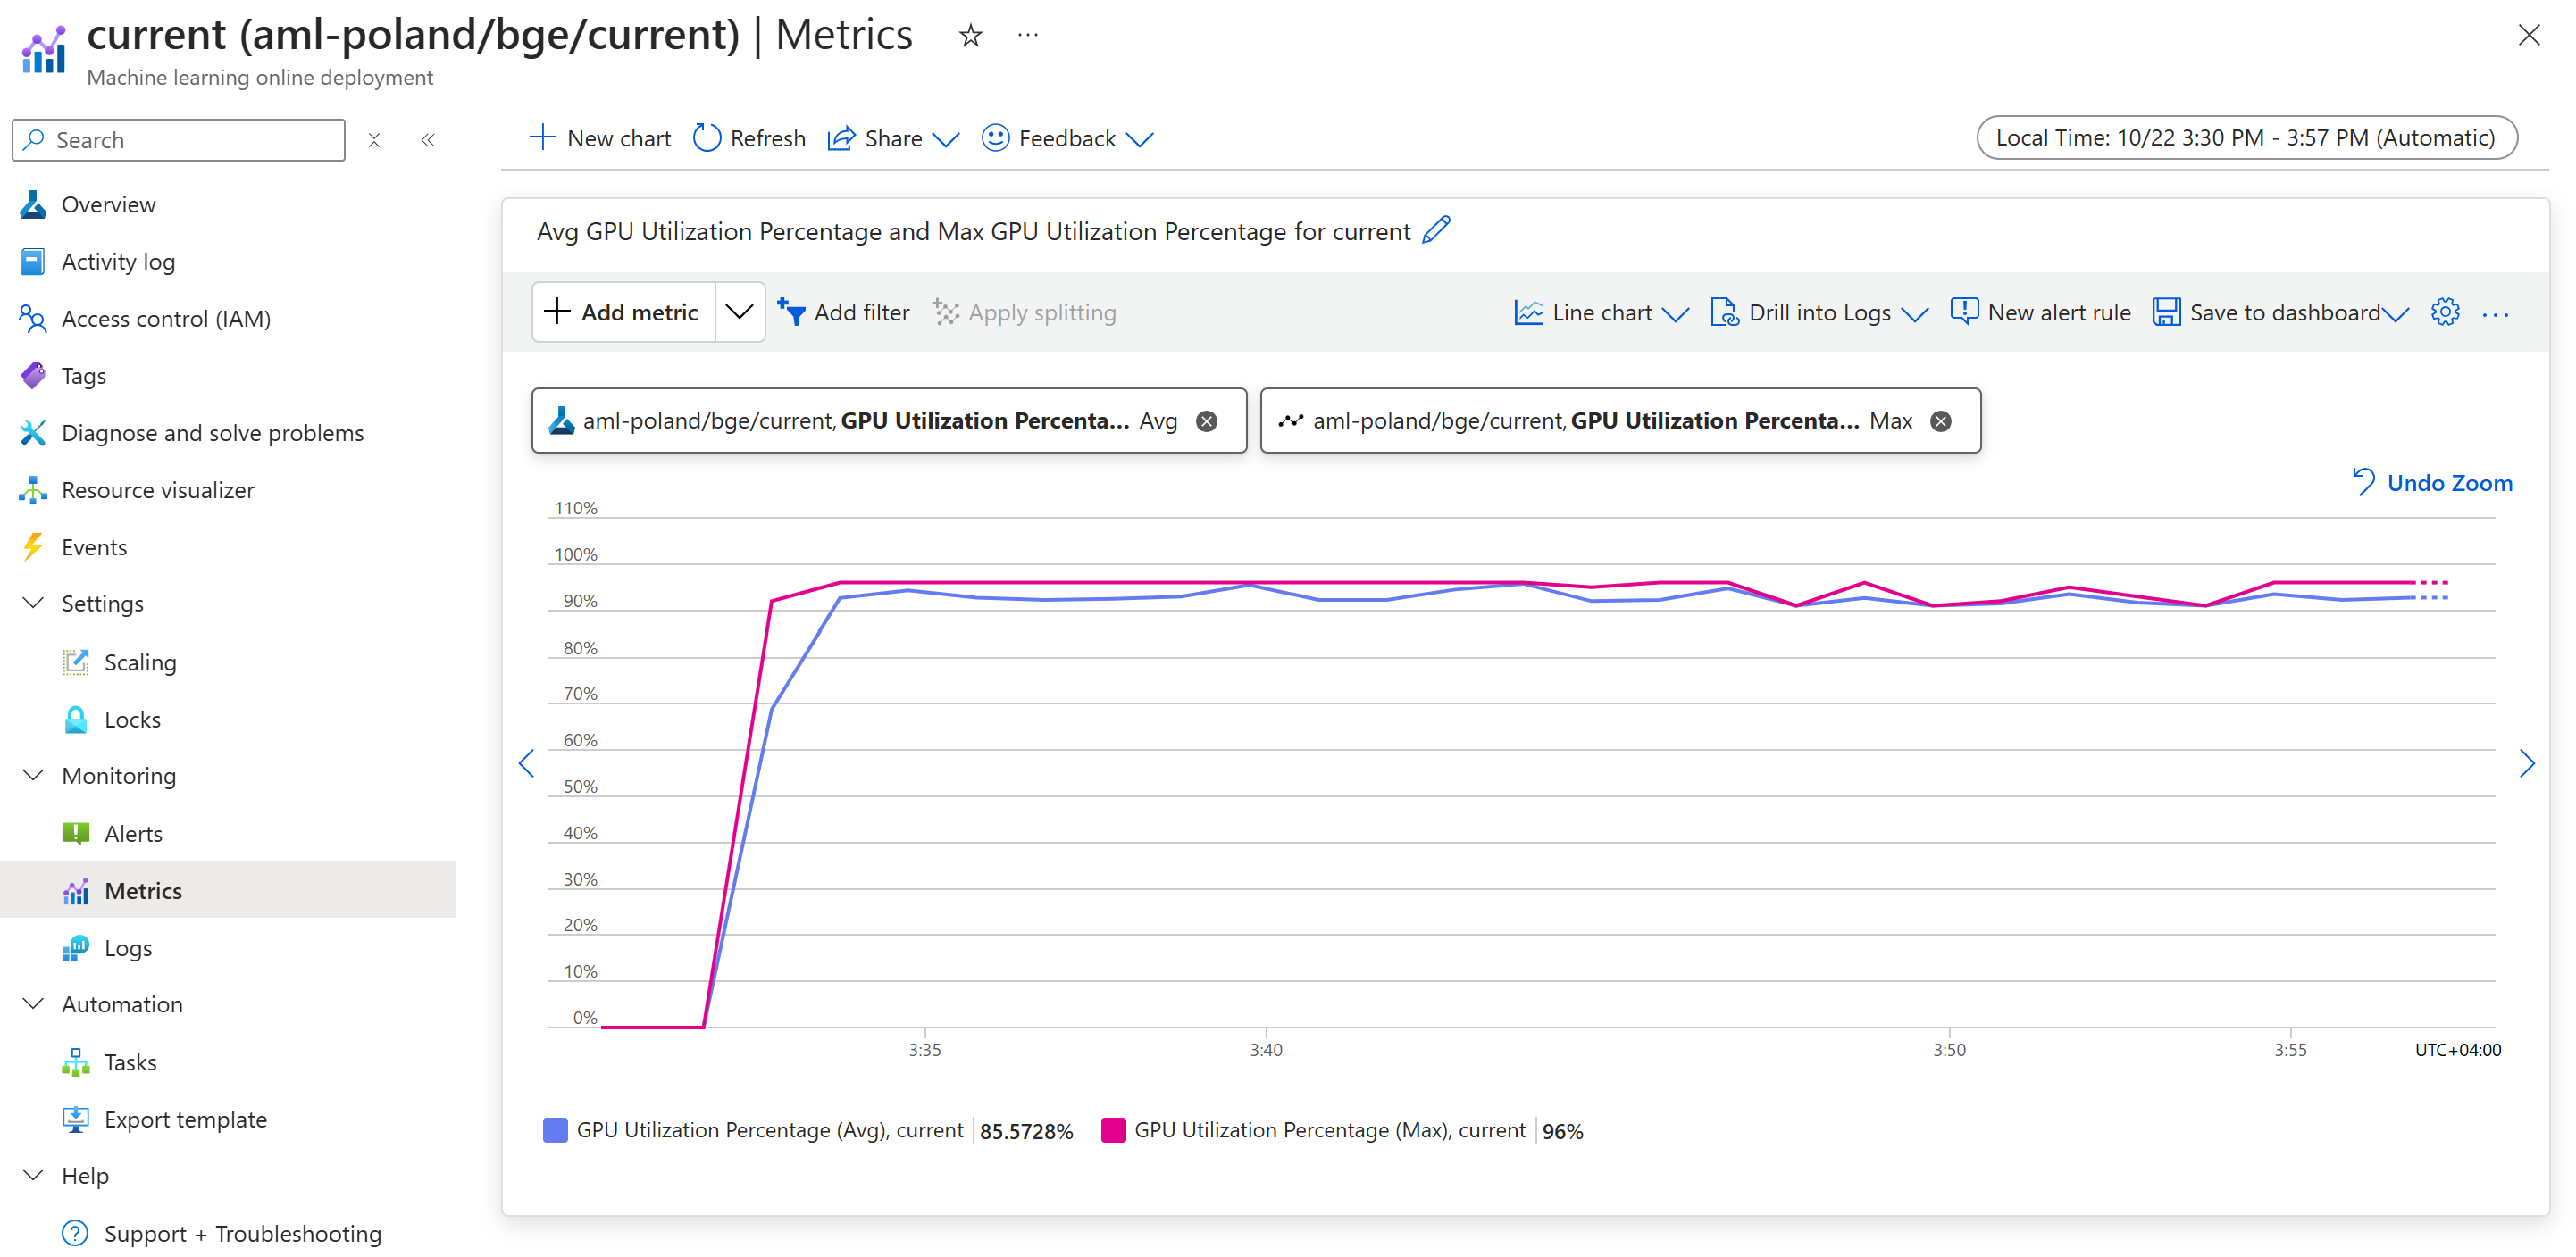Click the time range selector field
This screenshot has width=2576, height=1257.
[x=2244, y=137]
